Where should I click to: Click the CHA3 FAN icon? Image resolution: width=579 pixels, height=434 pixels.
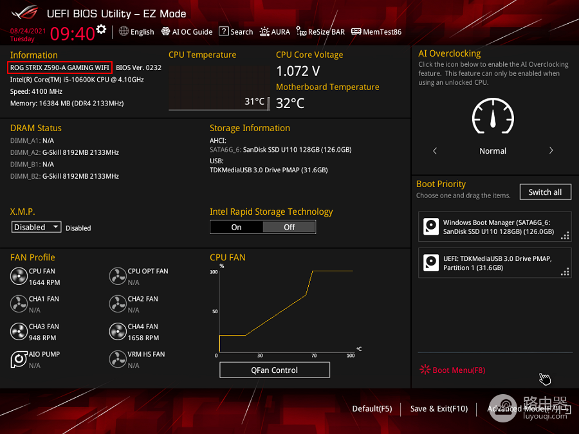[19, 331]
